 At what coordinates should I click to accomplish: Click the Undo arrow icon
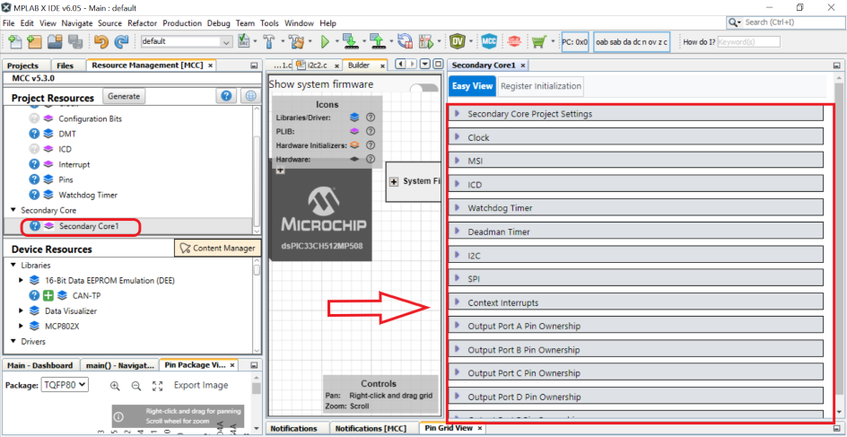(x=101, y=41)
